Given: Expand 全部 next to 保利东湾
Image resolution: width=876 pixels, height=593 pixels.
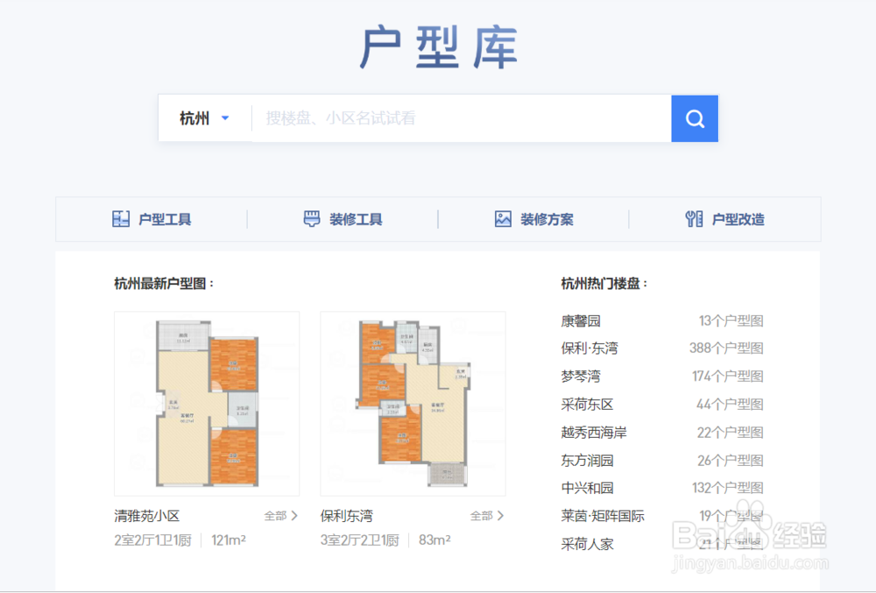Looking at the screenshot, I should pyautogui.click(x=483, y=516).
